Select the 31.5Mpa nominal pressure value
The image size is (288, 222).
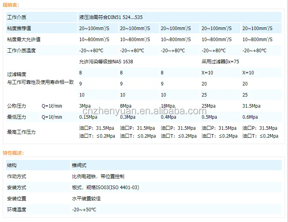[x=251, y=106]
